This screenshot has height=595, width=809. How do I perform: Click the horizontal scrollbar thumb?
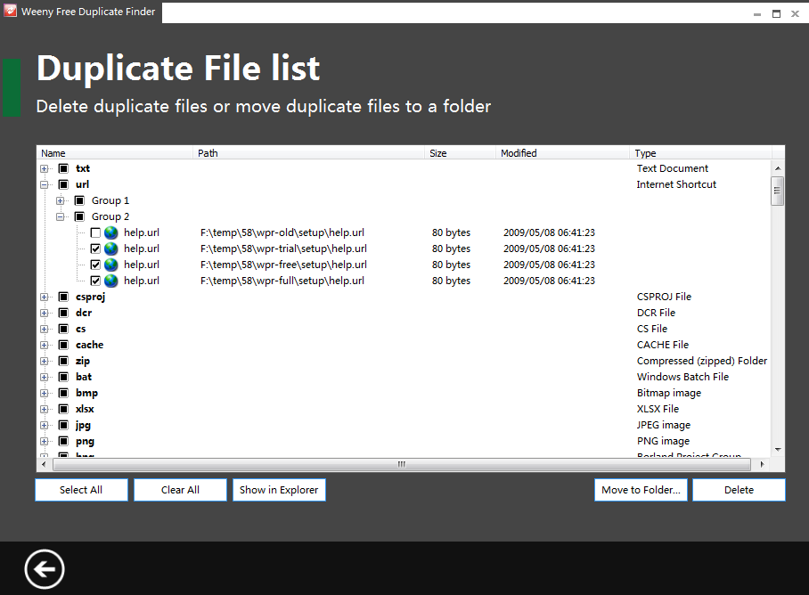[x=402, y=465]
